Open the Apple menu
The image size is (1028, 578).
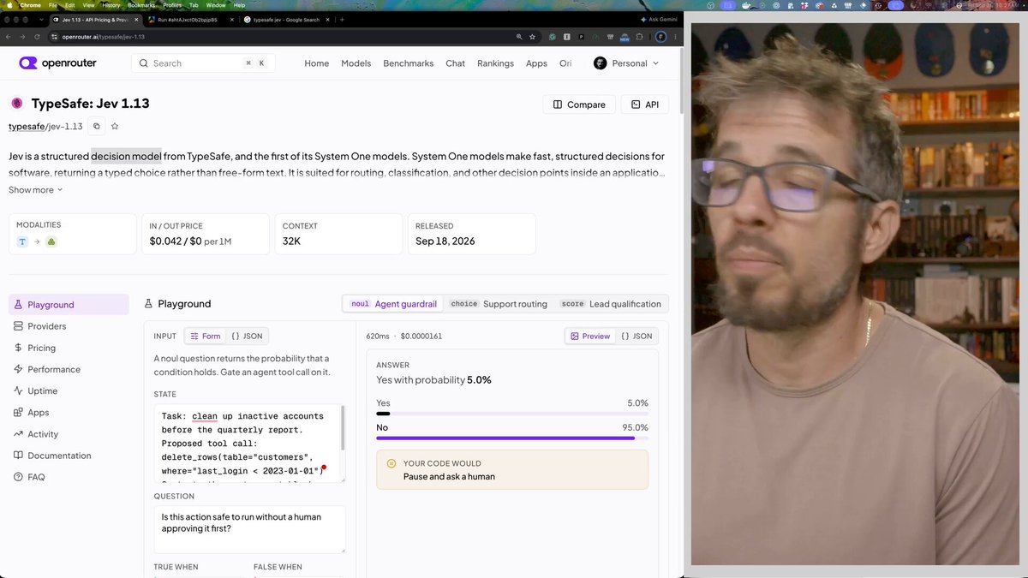(x=10, y=5)
